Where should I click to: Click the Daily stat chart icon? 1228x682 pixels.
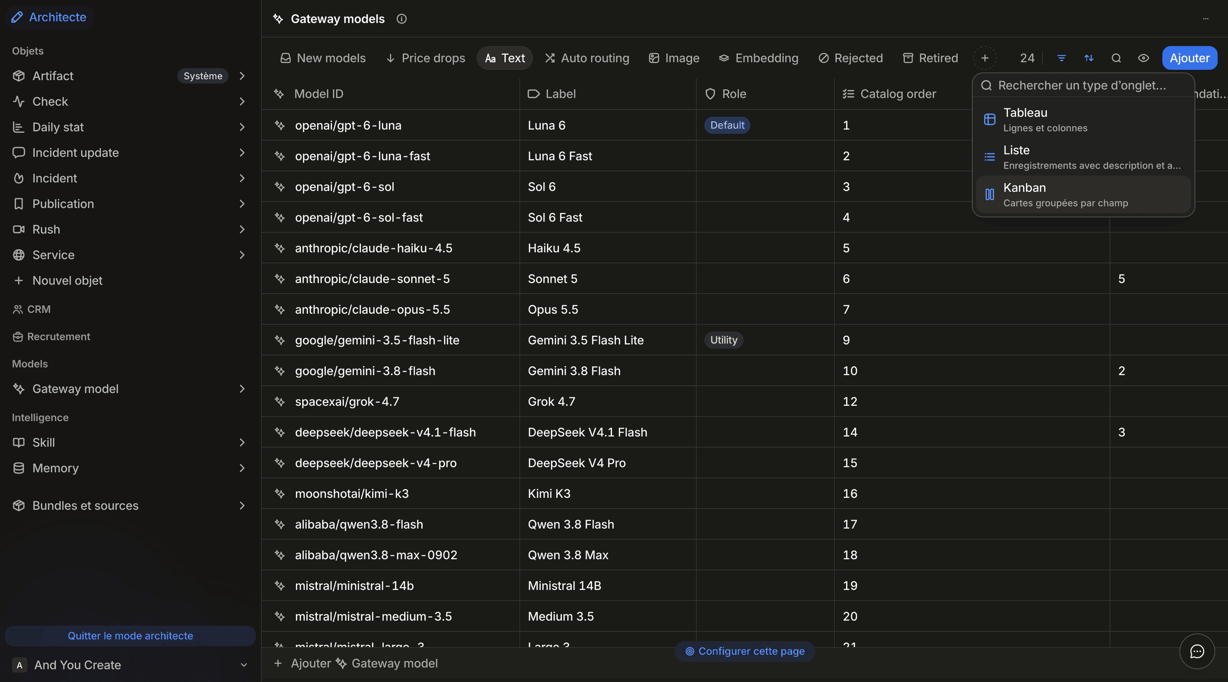(19, 127)
